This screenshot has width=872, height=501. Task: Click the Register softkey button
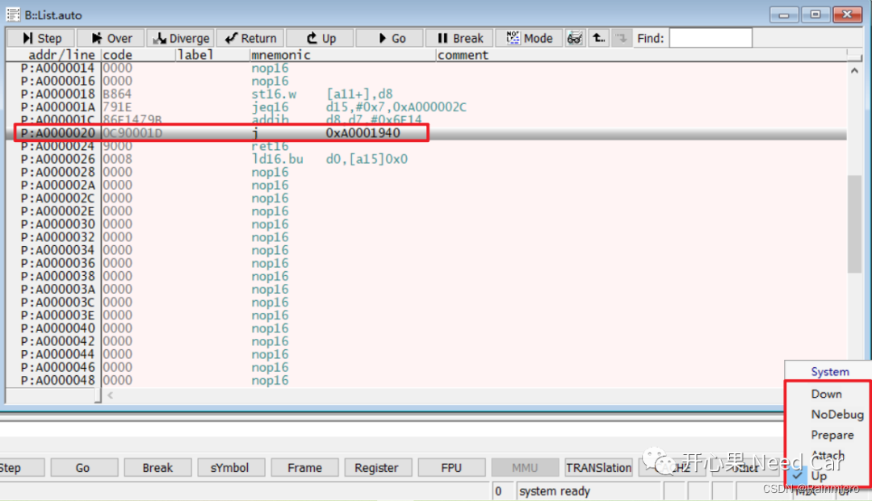click(378, 468)
